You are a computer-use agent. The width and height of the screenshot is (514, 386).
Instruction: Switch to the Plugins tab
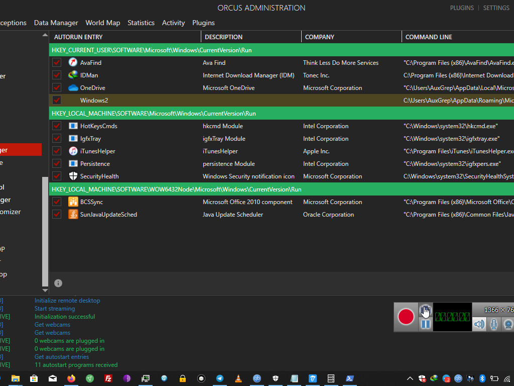click(x=203, y=23)
